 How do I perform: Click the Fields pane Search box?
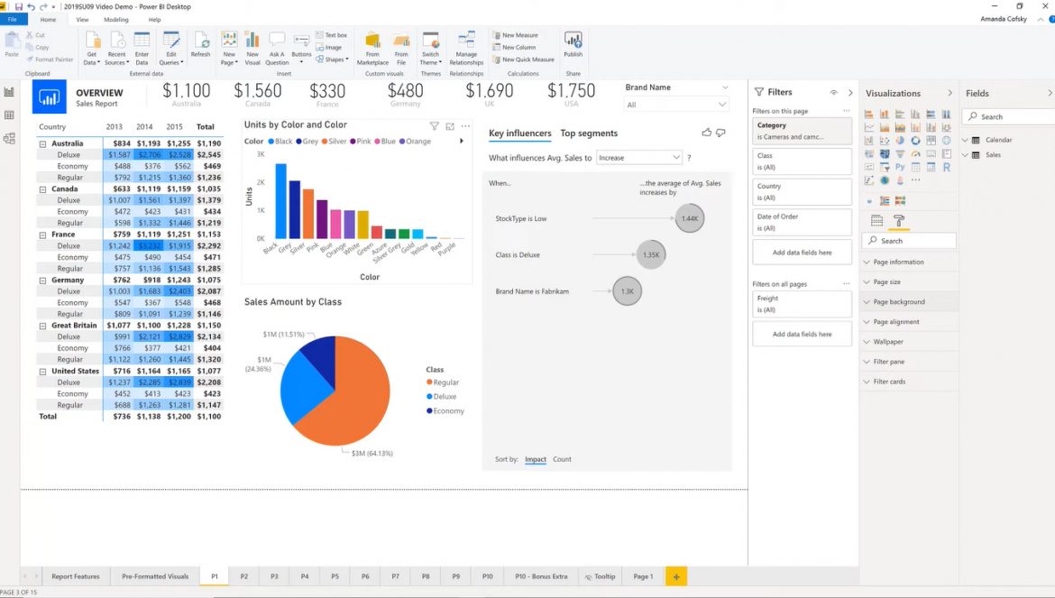(1008, 116)
